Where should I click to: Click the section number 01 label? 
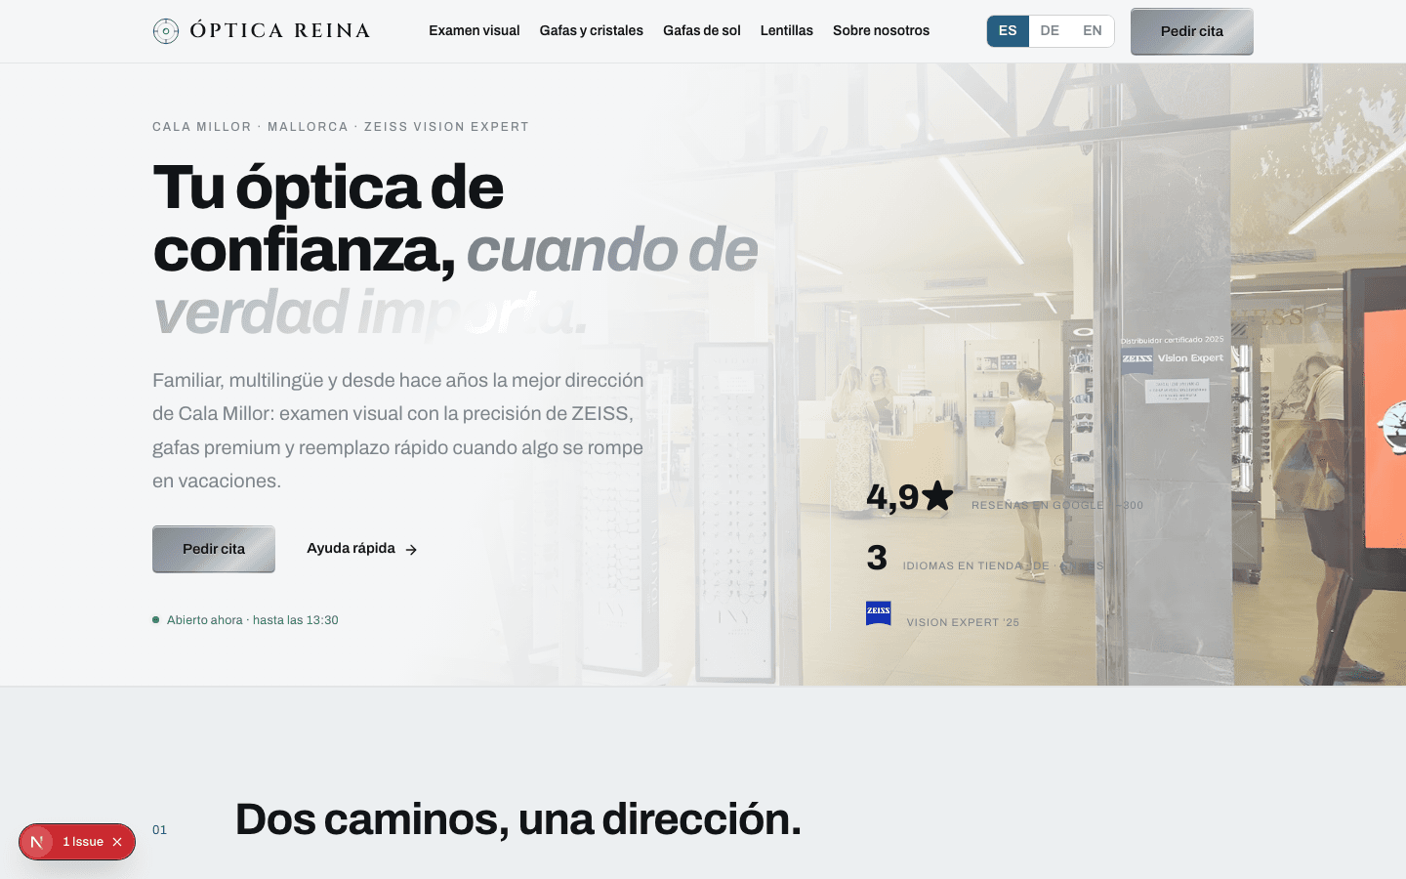(160, 830)
